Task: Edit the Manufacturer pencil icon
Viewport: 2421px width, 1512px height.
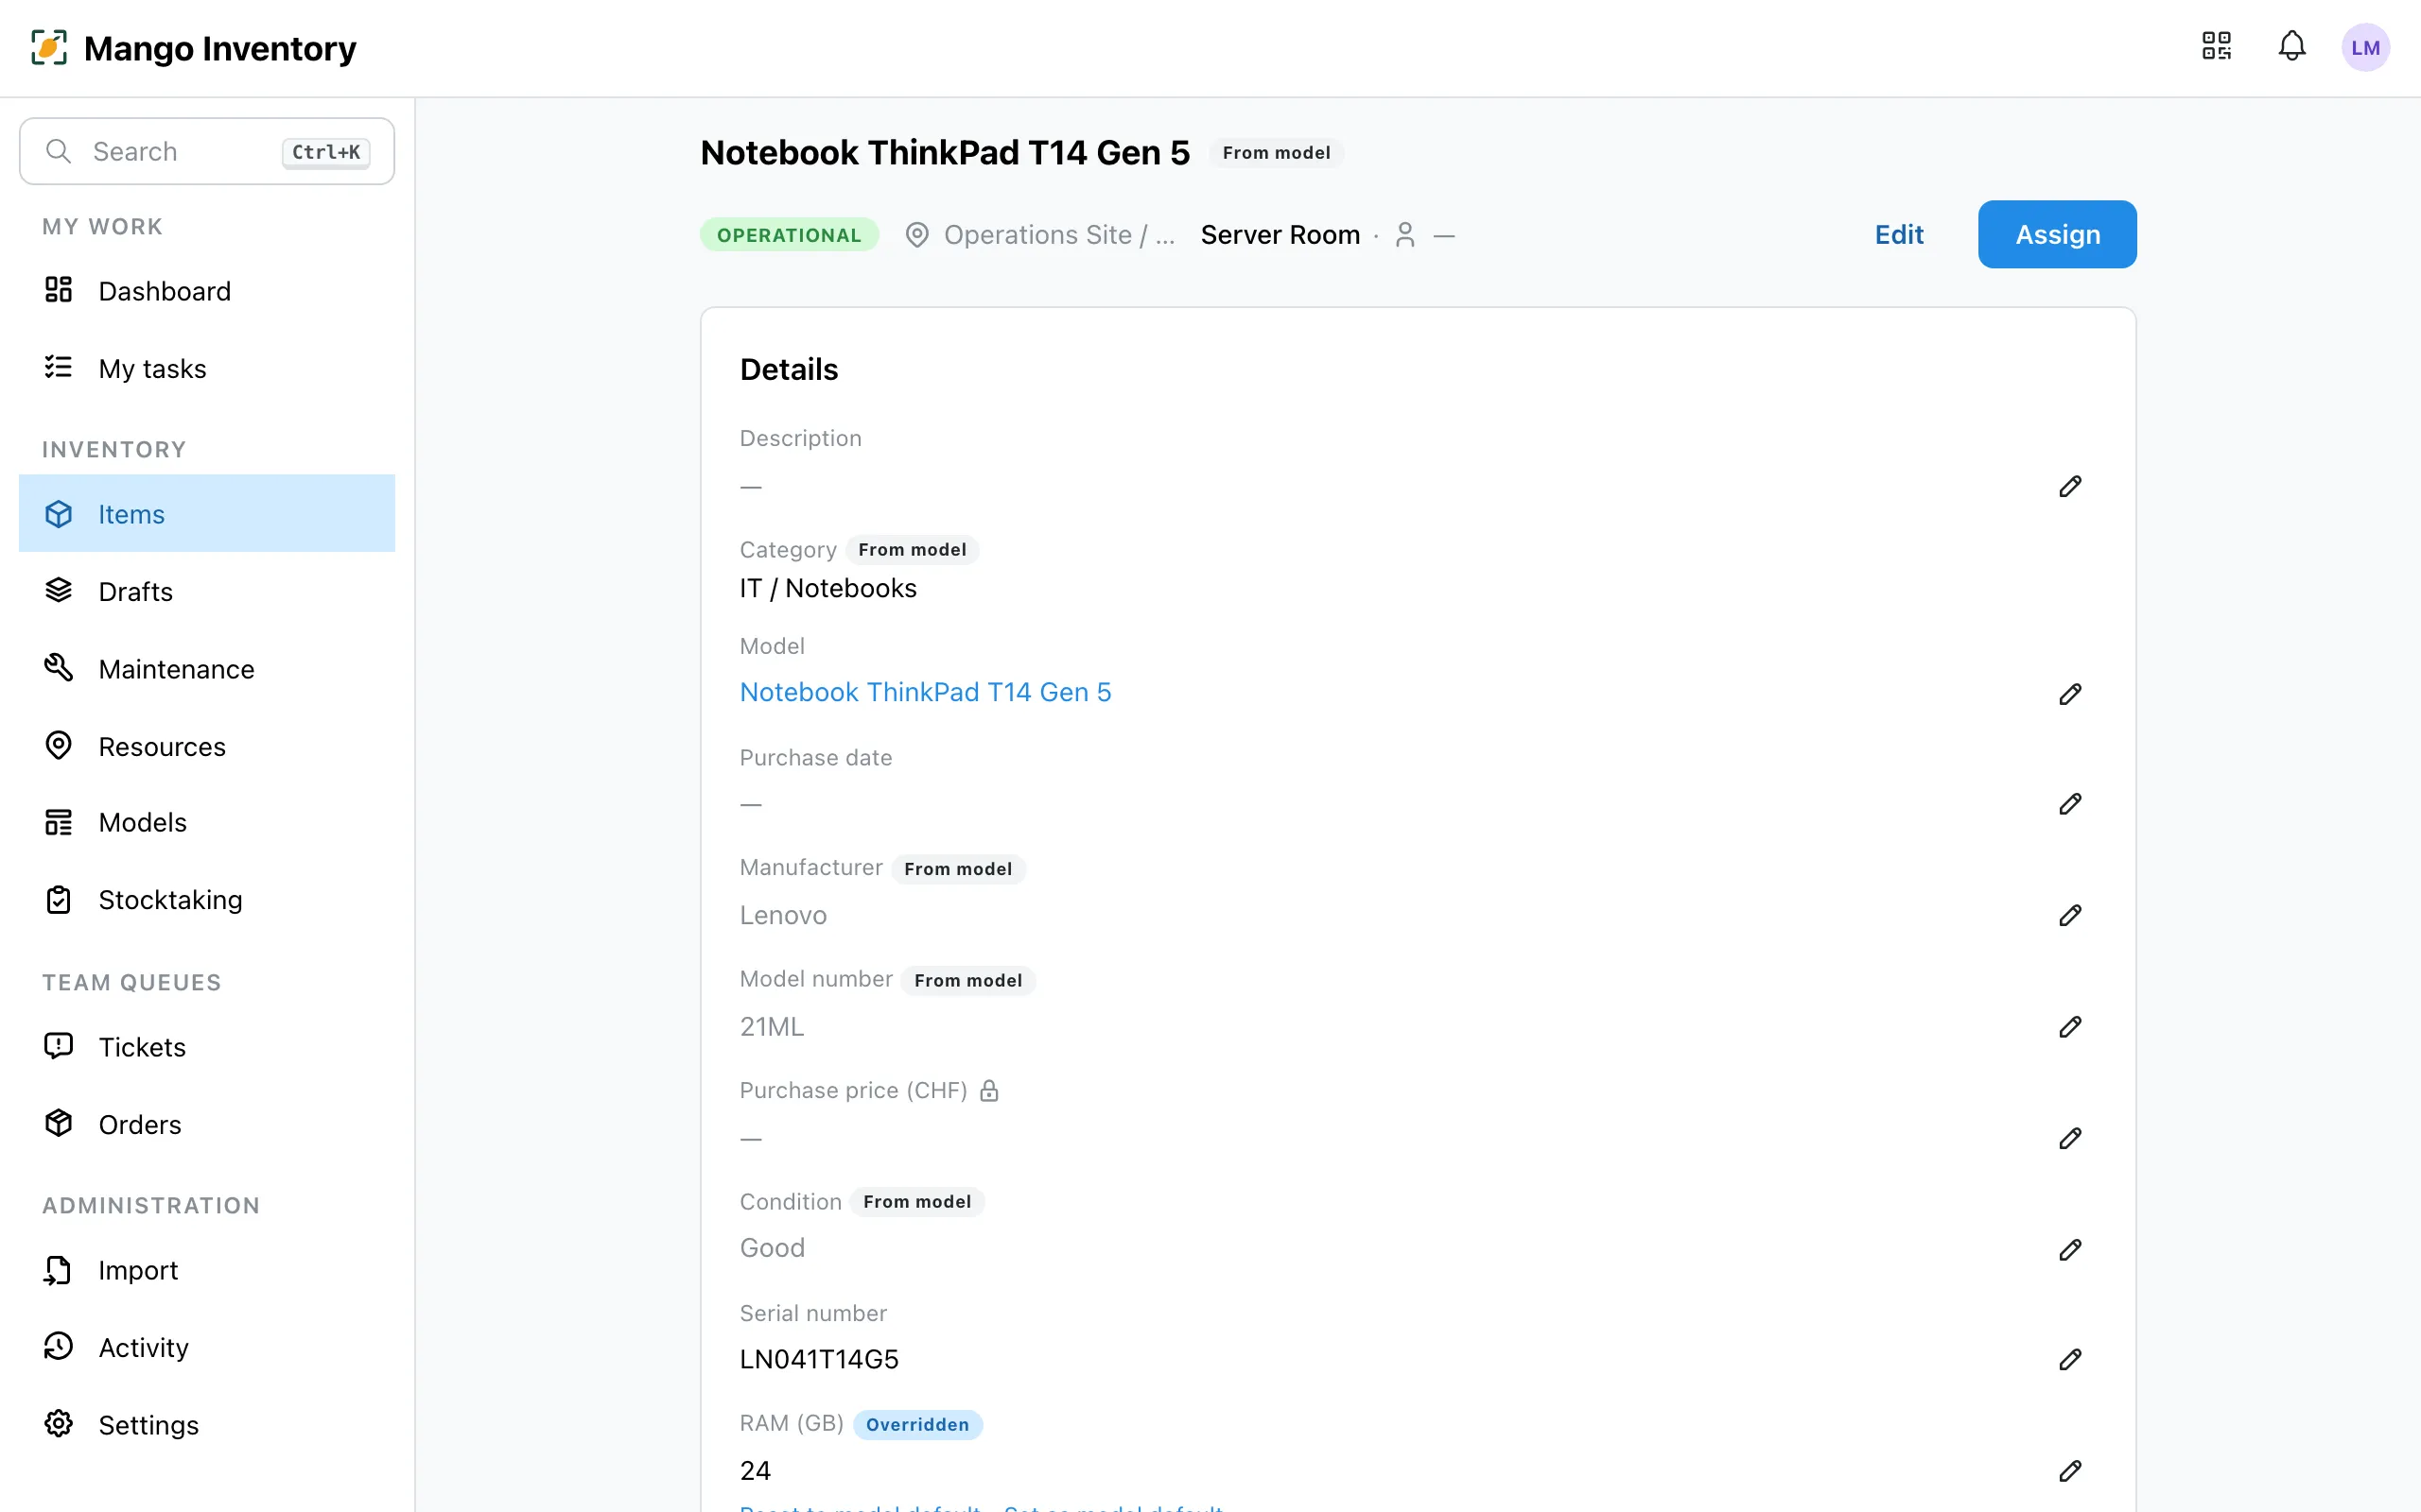Action: pos(2070,915)
